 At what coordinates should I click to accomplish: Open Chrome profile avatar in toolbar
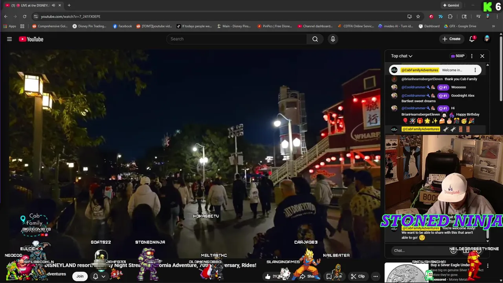488,17
